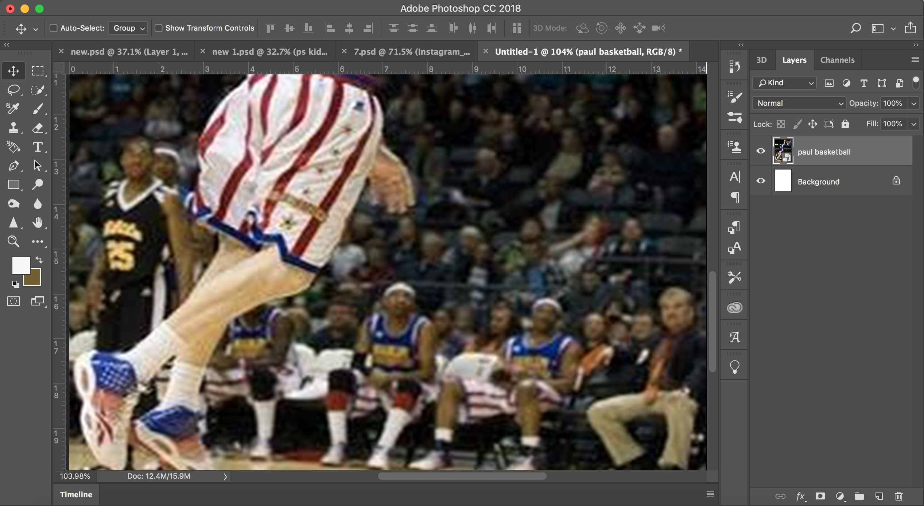924x506 pixels.
Task: Click the Share icon at top right
Action: point(911,28)
